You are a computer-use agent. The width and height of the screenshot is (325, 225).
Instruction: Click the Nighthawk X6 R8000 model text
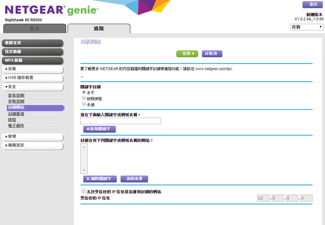click(23, 20)
